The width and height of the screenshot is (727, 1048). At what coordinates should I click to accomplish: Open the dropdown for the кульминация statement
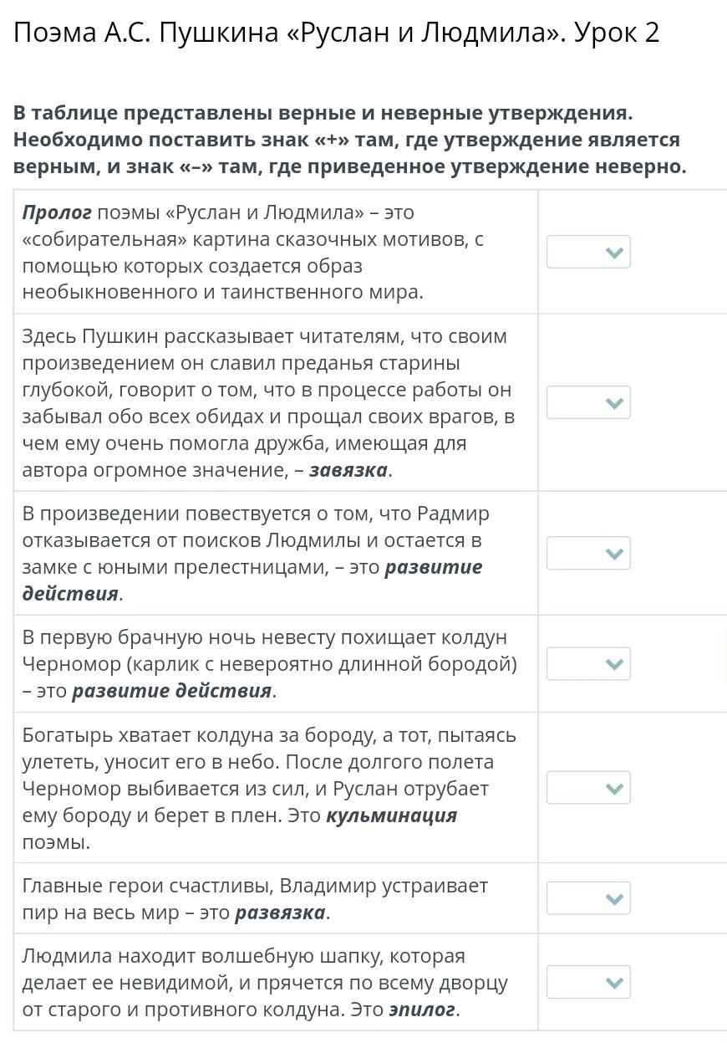point(588,788)
